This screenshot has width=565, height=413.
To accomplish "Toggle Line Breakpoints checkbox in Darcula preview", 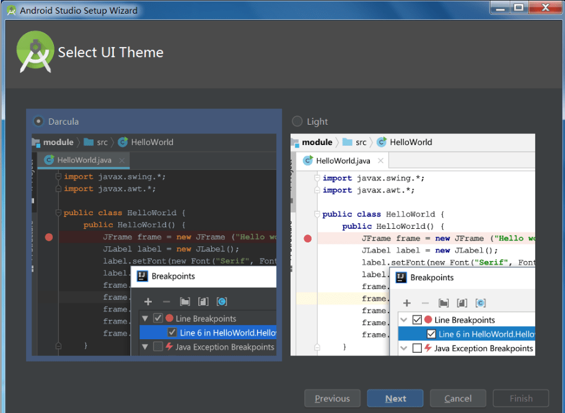I will pyautogui.click(x=158, y=318).
